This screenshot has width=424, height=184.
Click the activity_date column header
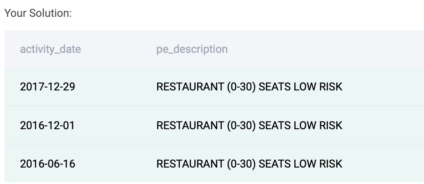(x=50, y=49)
